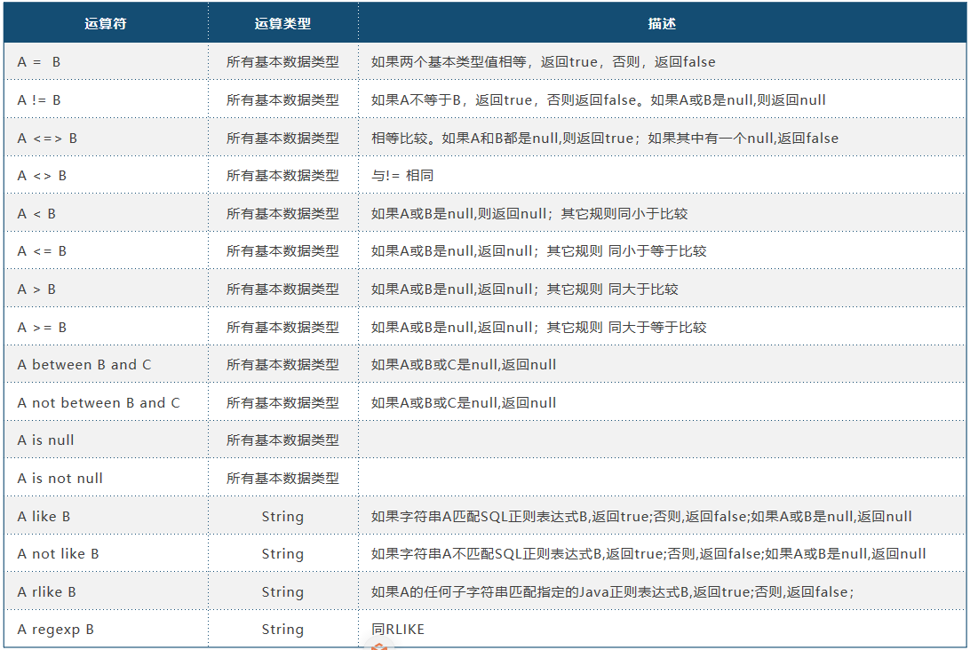Screen dimensions: 970x650
Task: Click the 'A <=> B' operator cell
Action: coord(47,139)
